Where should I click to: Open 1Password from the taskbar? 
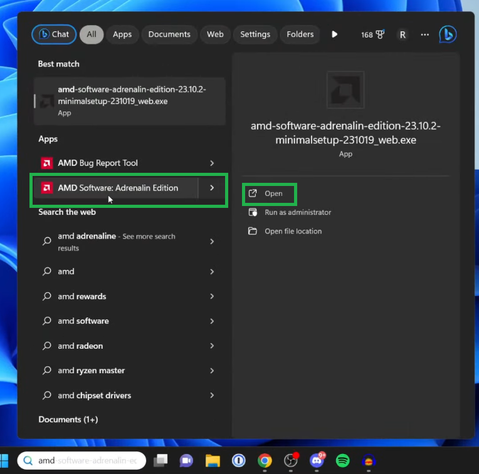pyautogui.click(x=239, y=461)
